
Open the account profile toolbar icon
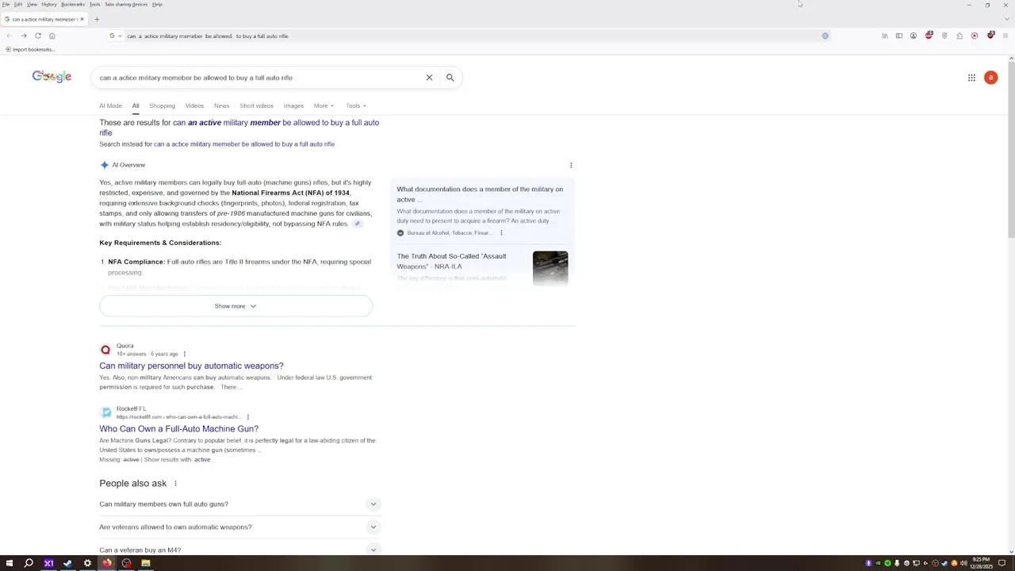(x=913, y=36)
